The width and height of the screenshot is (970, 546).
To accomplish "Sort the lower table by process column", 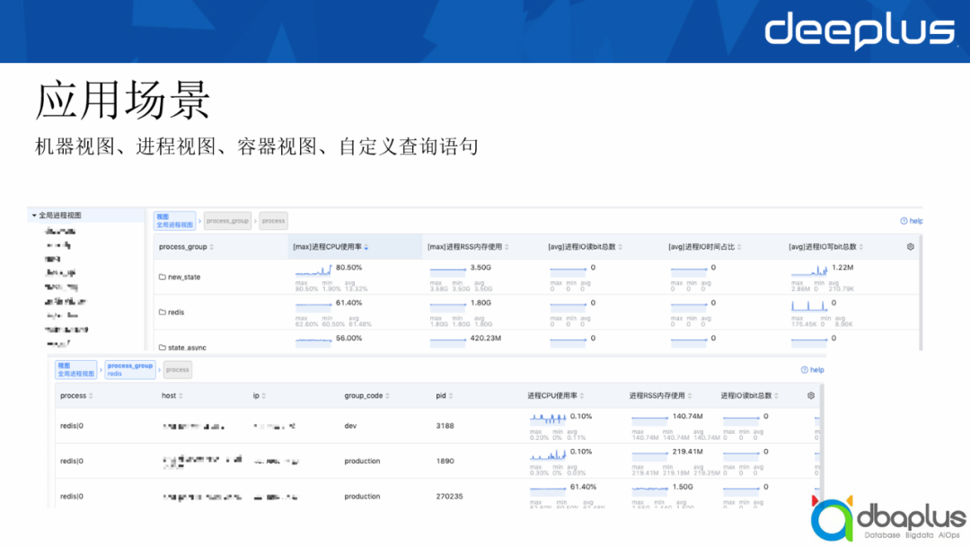I will tap(91, 396).
